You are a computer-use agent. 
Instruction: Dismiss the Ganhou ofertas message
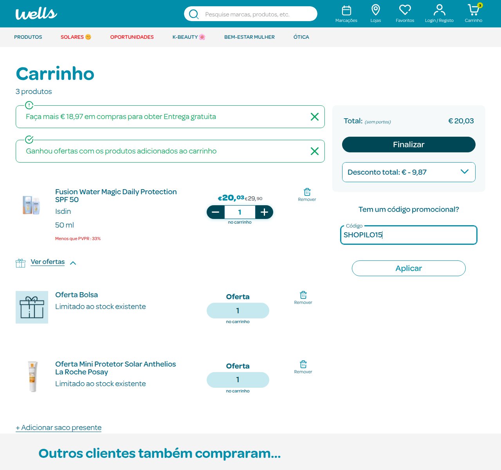point(314,151)
